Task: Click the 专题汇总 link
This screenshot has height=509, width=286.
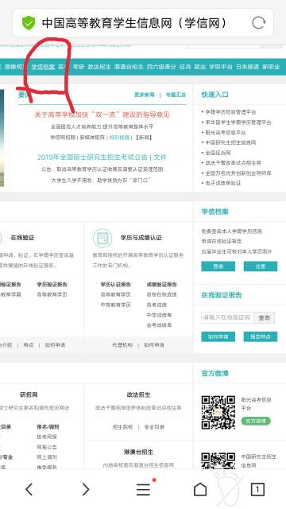Action: pos(176,95)
